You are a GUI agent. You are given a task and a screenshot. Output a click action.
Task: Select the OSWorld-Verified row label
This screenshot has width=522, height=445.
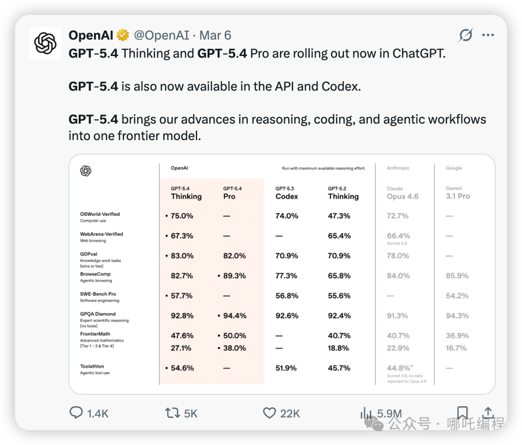(100, 214)
